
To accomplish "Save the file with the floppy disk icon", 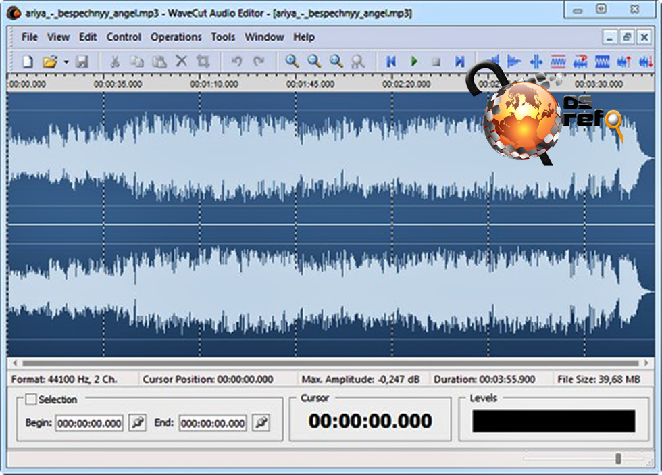I will point(82,61).
